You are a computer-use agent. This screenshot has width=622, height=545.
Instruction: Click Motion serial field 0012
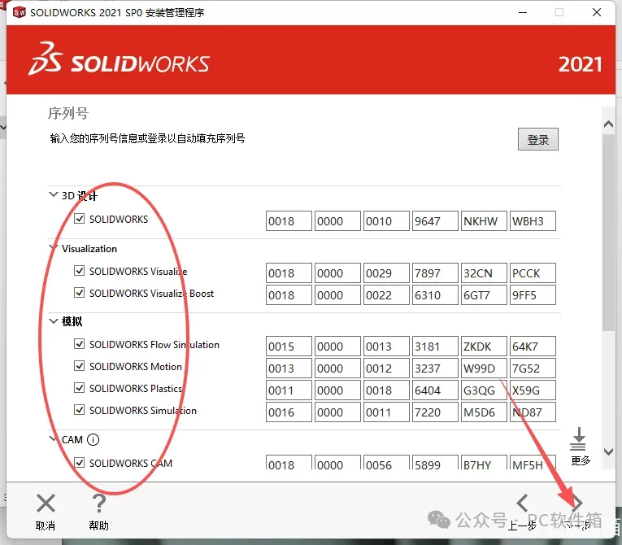[386, 368]
